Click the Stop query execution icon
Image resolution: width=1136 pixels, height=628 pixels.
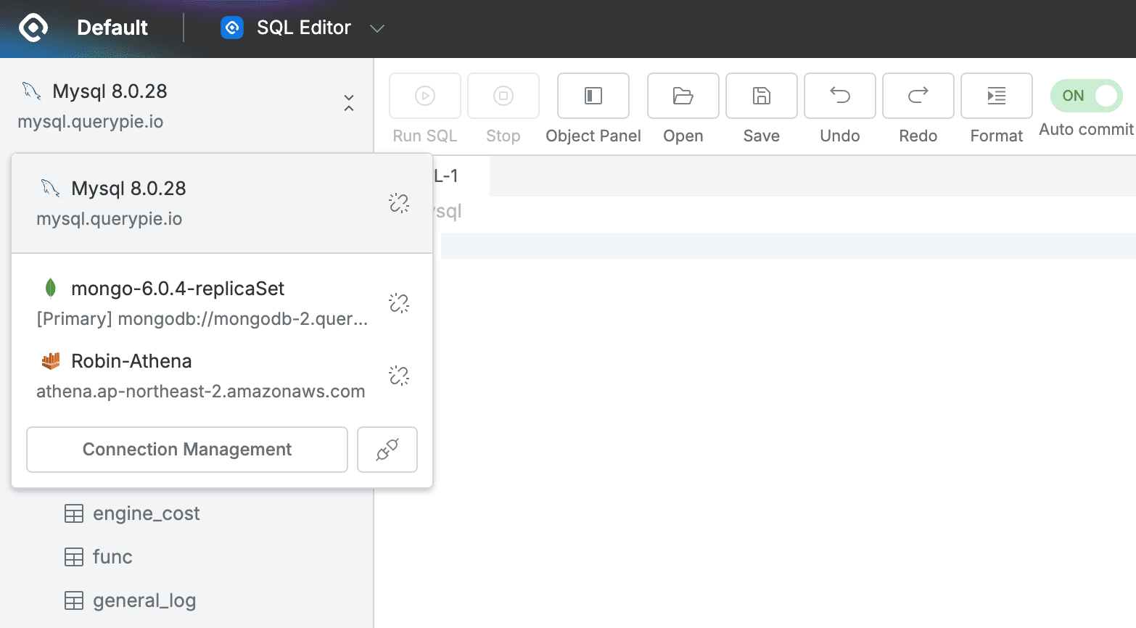click(503, 96)
